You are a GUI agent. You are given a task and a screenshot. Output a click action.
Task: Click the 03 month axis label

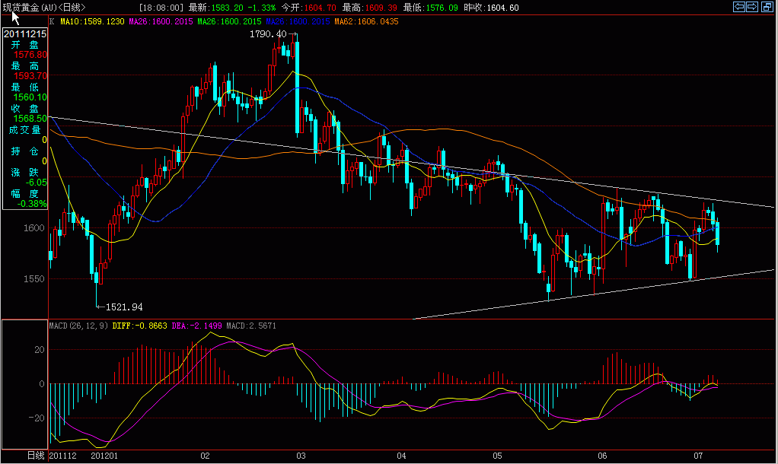pos(301,456)
